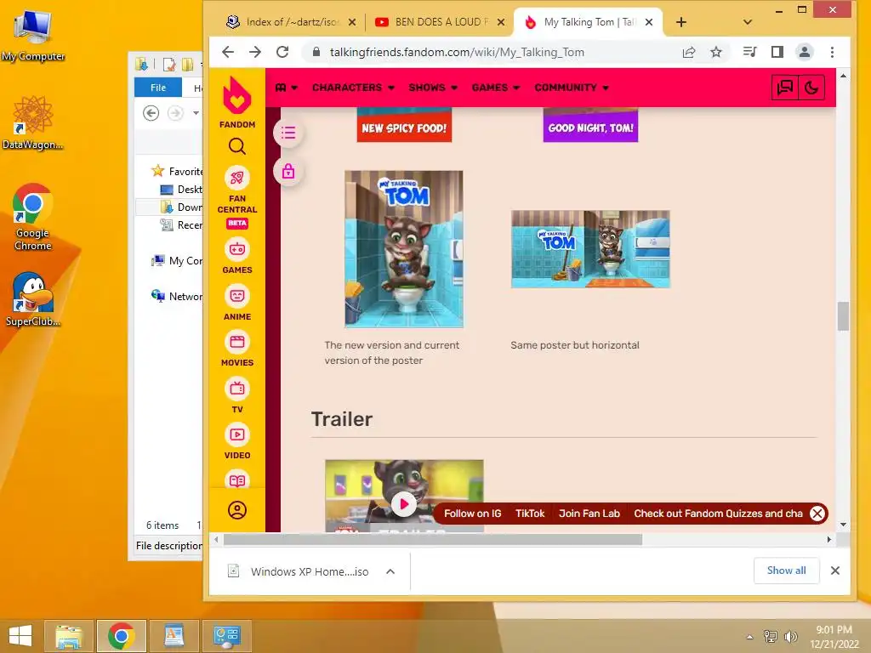Open Chrome media controls icon
The image size is (871, 653).
click(x=749, y=52)
